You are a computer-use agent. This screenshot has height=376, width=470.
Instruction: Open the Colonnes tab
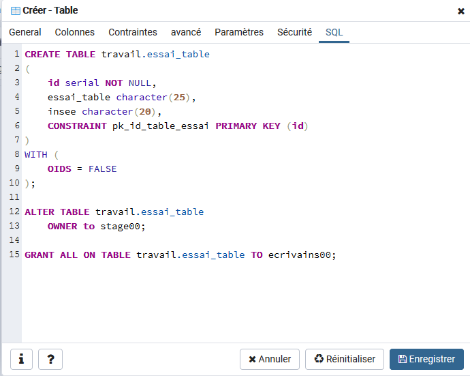[75, 32]
